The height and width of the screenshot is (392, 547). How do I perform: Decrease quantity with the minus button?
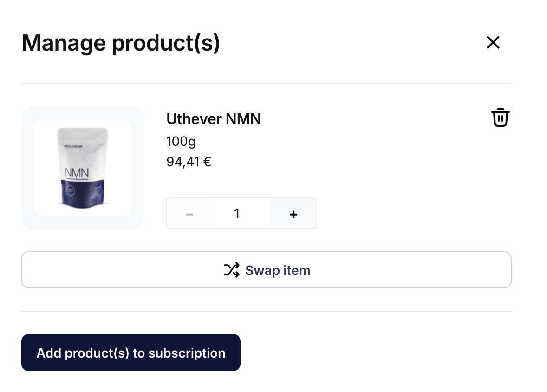click(189, 214)
